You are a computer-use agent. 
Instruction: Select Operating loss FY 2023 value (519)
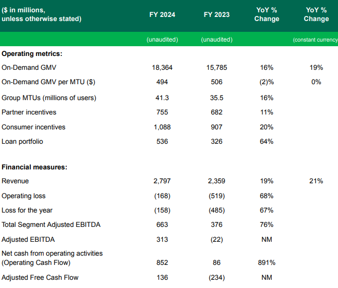216,196
